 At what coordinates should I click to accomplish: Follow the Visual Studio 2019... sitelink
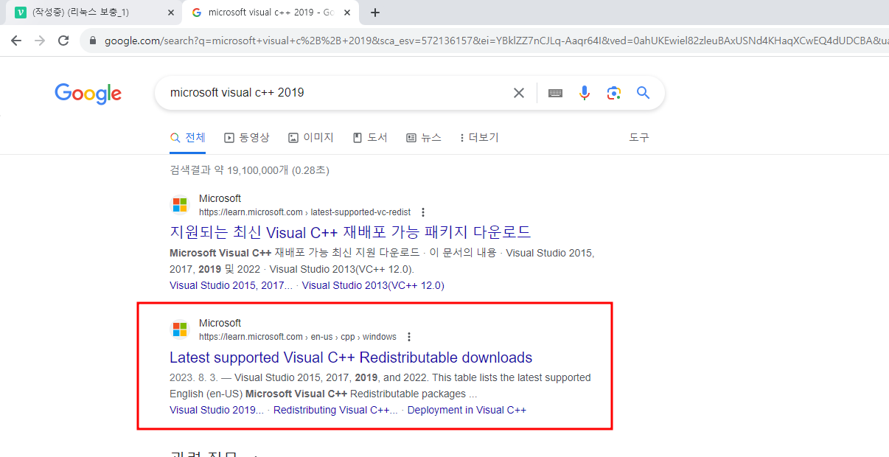217,410
